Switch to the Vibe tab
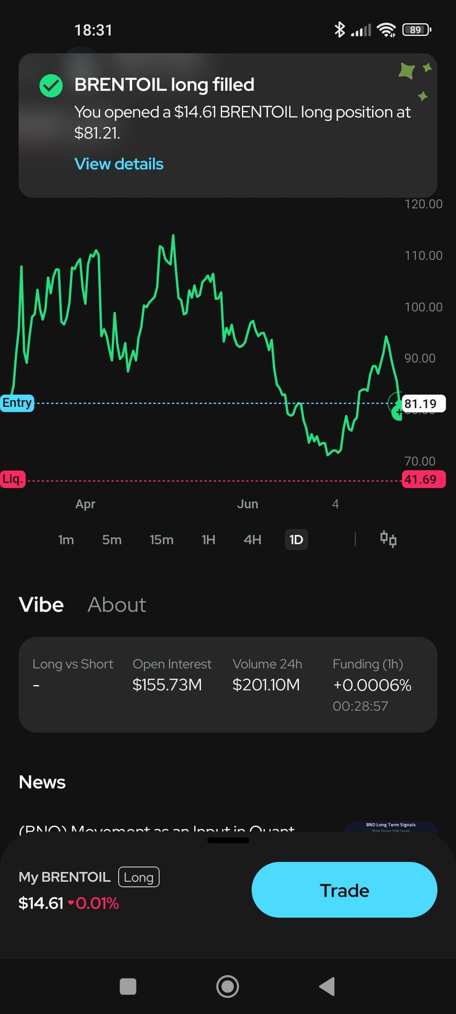This screenshot has height=1014, width=456. [x=41, y=605]
